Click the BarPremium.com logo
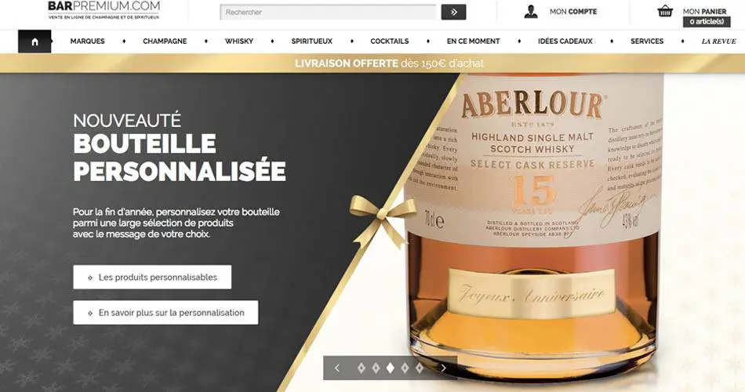This screenshot has height=392, width=745. (x=104, y=9)
